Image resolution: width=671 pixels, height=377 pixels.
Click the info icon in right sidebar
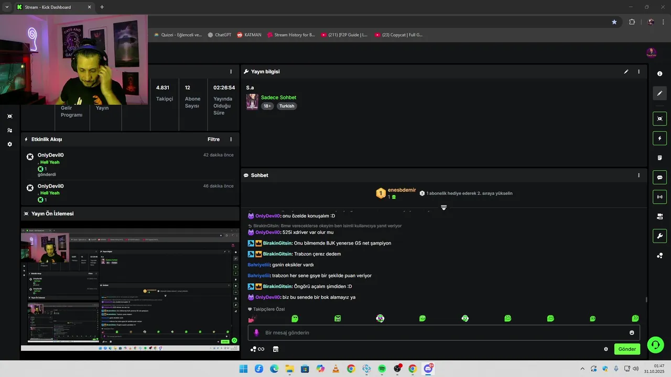click(x=659, y=74)
